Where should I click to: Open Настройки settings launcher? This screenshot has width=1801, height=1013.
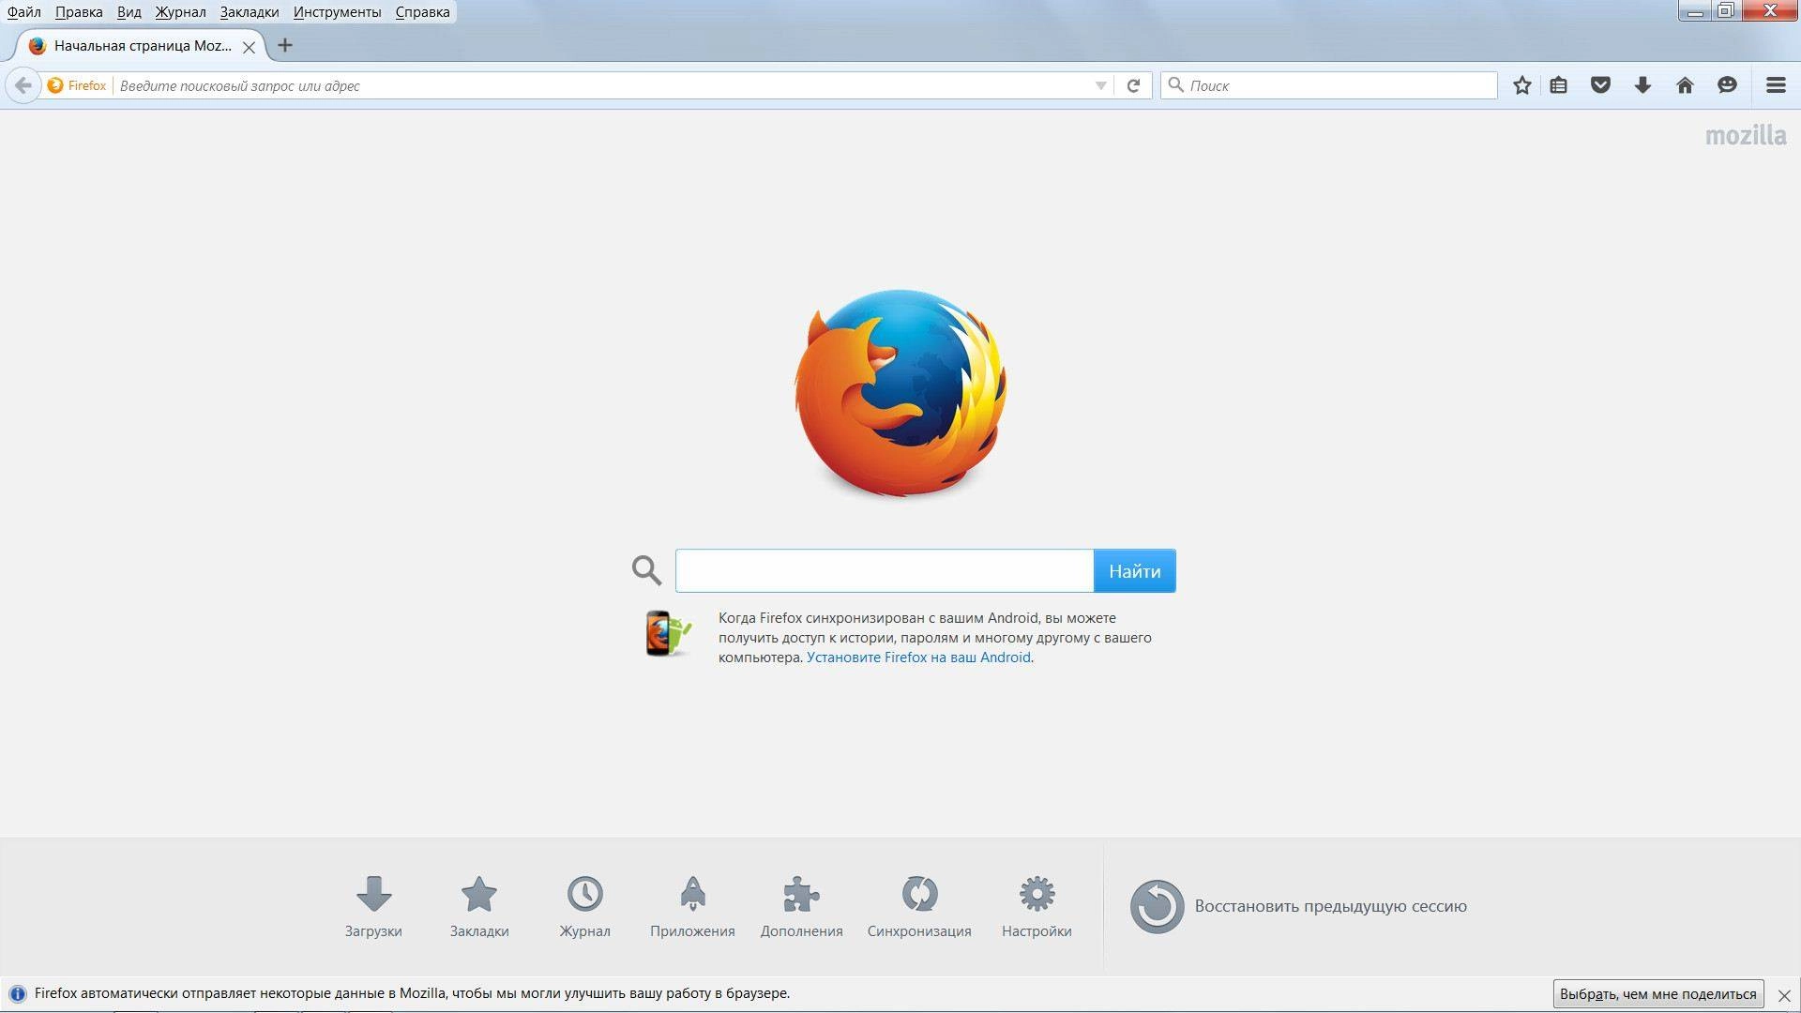1037,906
